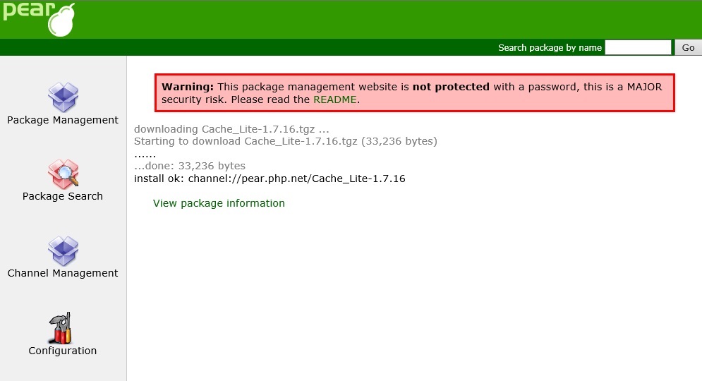Click the 'Search package by name' label

tap(550, 48)
